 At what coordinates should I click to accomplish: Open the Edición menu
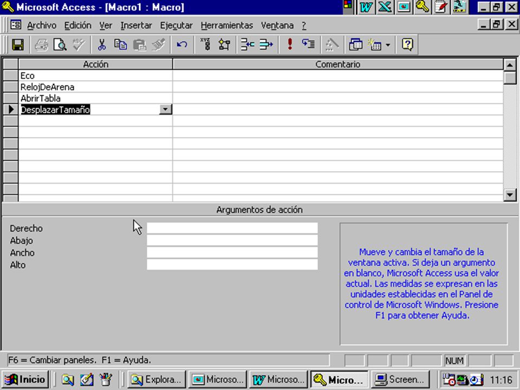coord(77,25)
